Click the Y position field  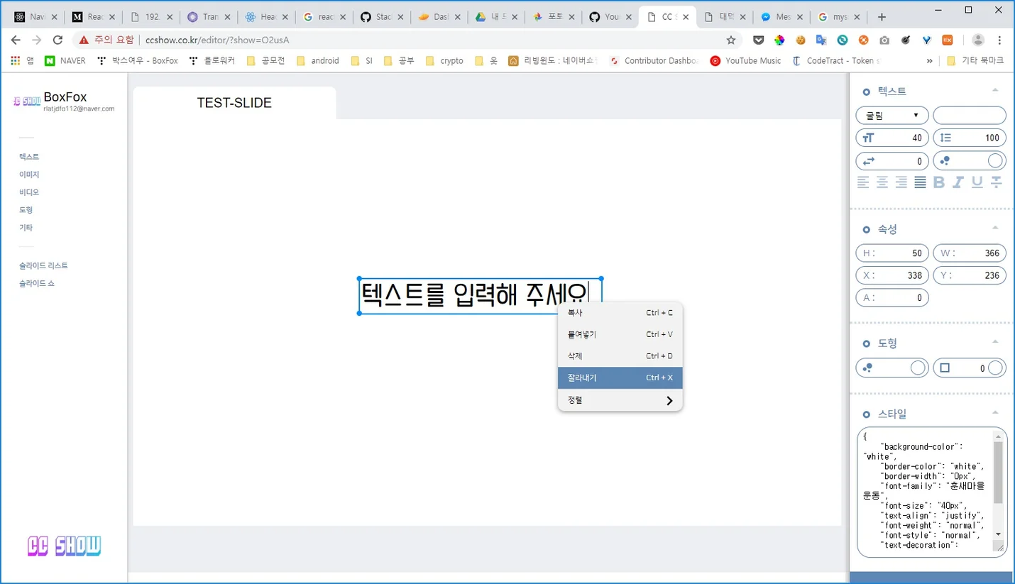pyautogui.click(x=970, y=275)
